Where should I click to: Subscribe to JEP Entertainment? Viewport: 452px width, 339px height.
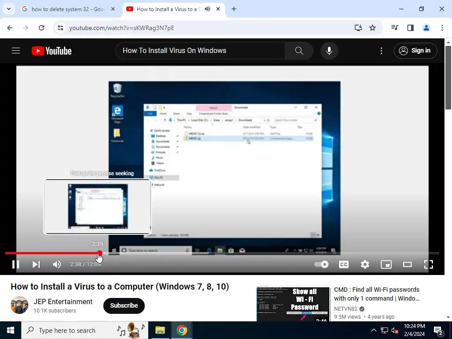[124, 305]
